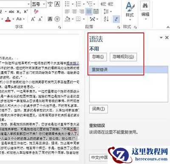
Task: Expand the multilevel list dropdown arrow
Action: pos(94,4)
